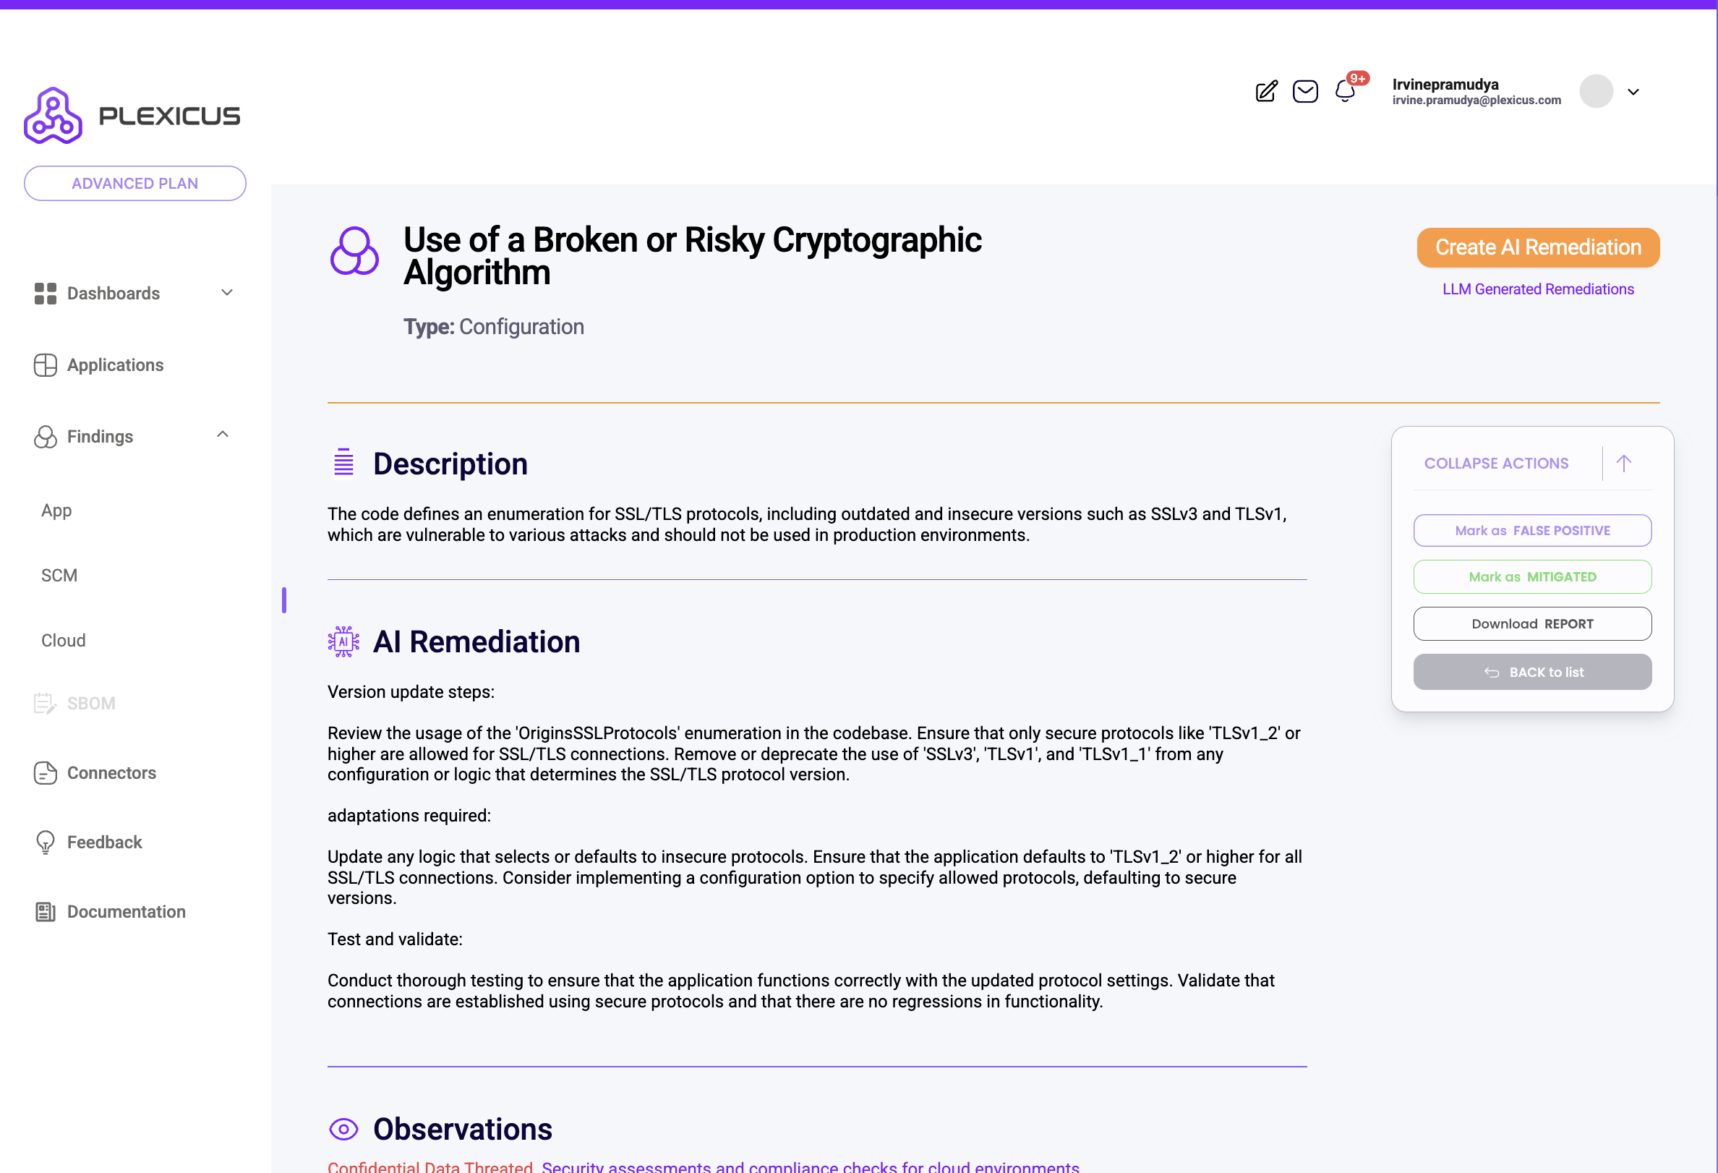This screenshot has width=1718, height=1173.
Task: Collapse the Findings section chevron
Action: [x=223, y=435]
